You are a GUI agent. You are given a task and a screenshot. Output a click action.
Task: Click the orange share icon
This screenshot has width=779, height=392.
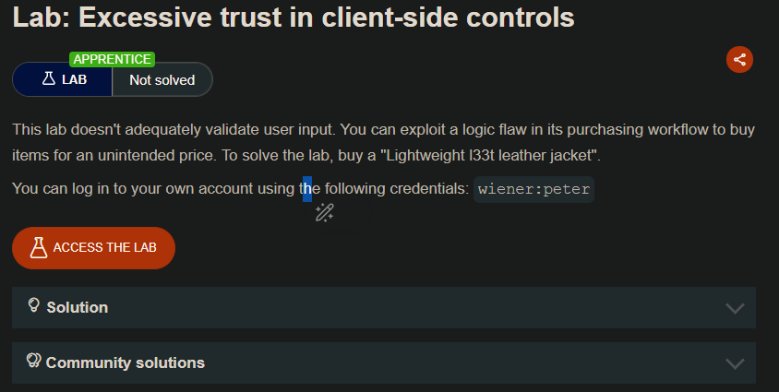point(739,59)
